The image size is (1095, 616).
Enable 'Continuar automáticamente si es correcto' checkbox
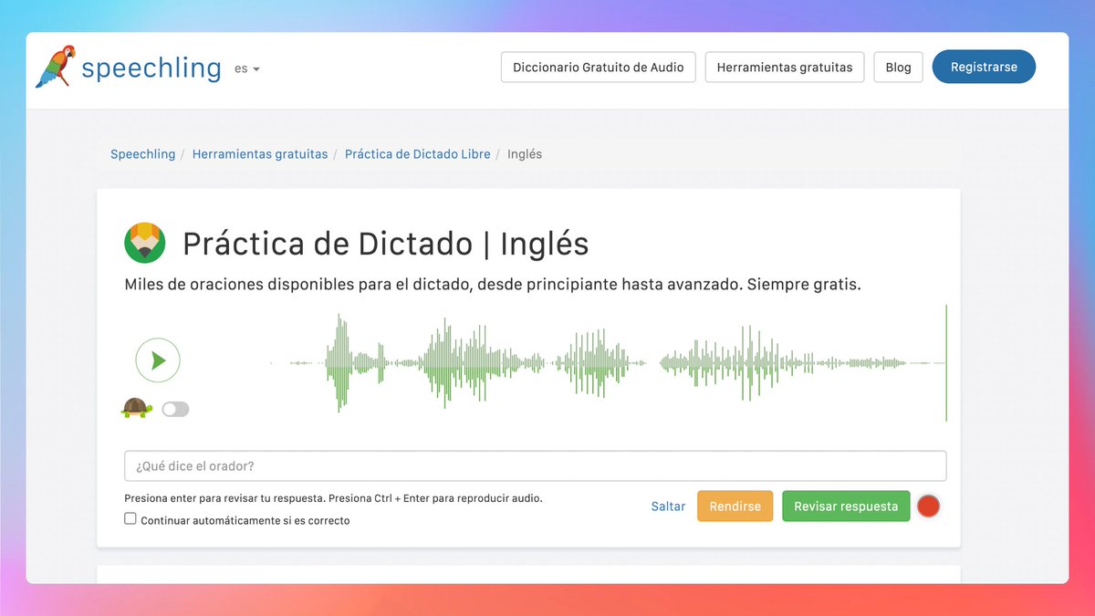130,518
